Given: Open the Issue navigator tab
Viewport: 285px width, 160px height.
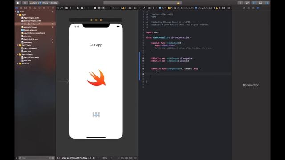Looking at the screenshot, I should tap(35, 8).
